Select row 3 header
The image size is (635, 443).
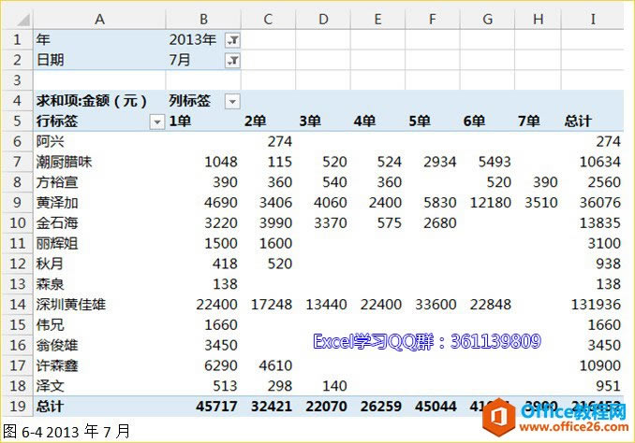18,80
